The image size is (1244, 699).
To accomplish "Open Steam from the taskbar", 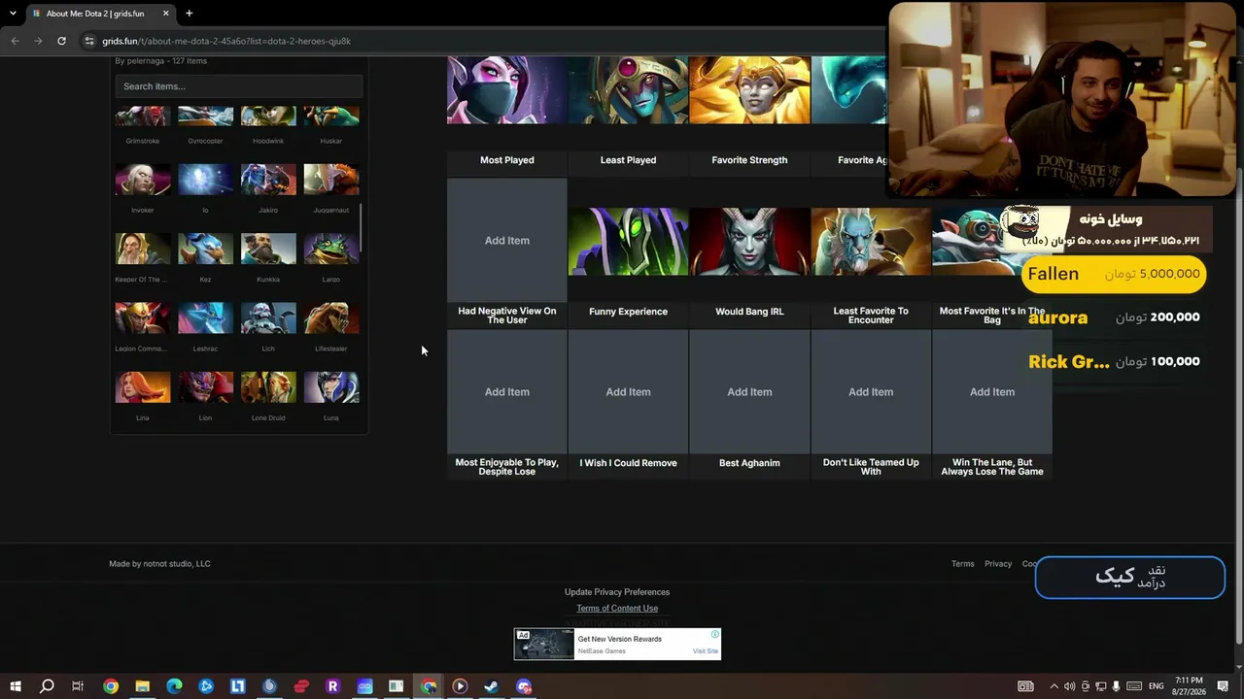I will click(492, 686).
